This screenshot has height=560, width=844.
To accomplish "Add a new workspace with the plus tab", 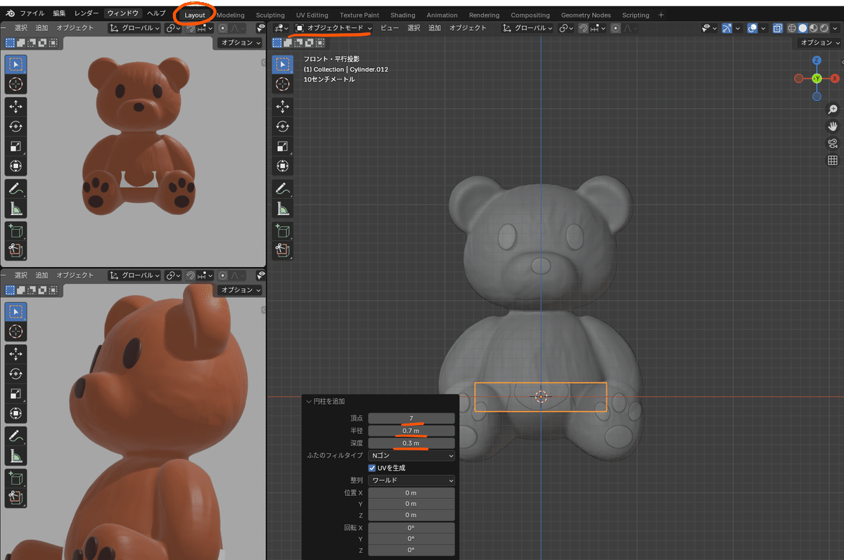I will [660, 15].
